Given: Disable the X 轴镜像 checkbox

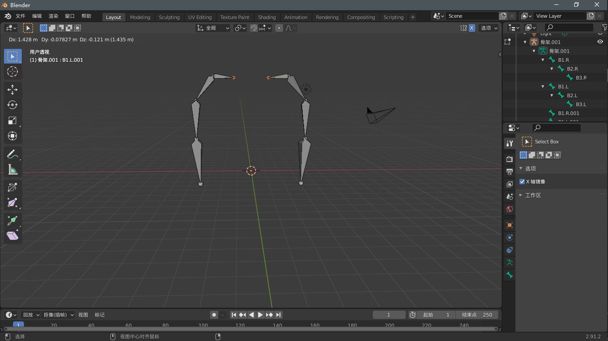Looking at the screenshot, I should coord(522,181).
